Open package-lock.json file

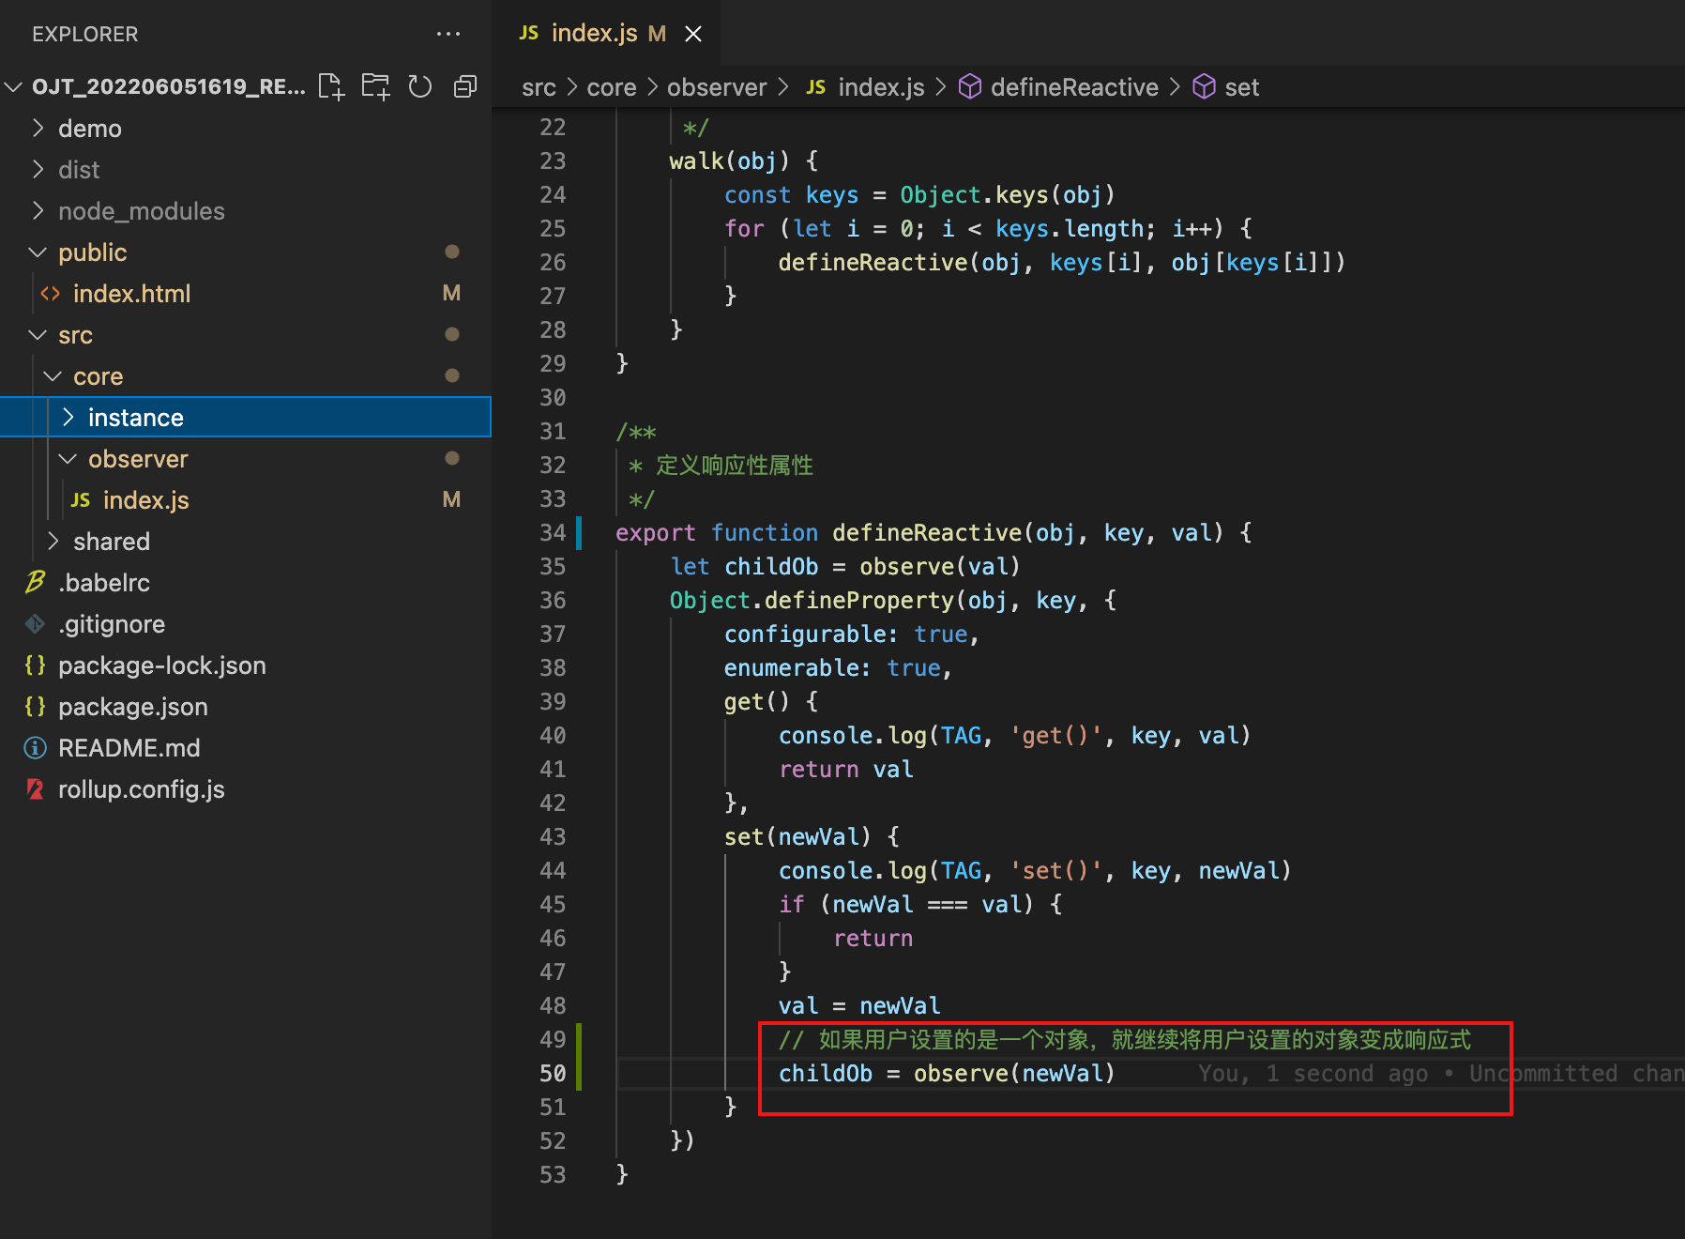coord(246,665)
